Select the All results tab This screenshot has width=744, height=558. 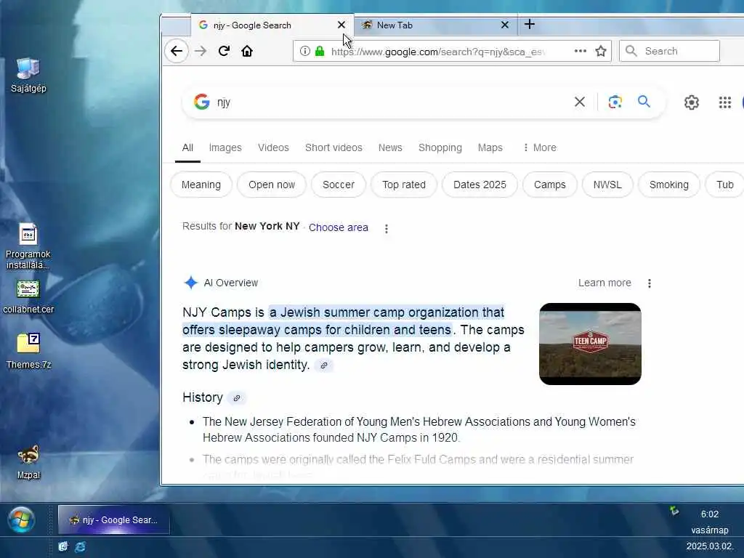[x=187, y=147]
